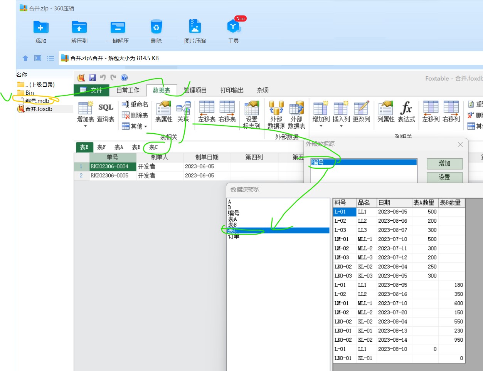Image resolution: width=483 pixels, height=371 pixels.
Task: Click the 设置 button in 外部数据源 dialog
Action: [x=444, y=177]
